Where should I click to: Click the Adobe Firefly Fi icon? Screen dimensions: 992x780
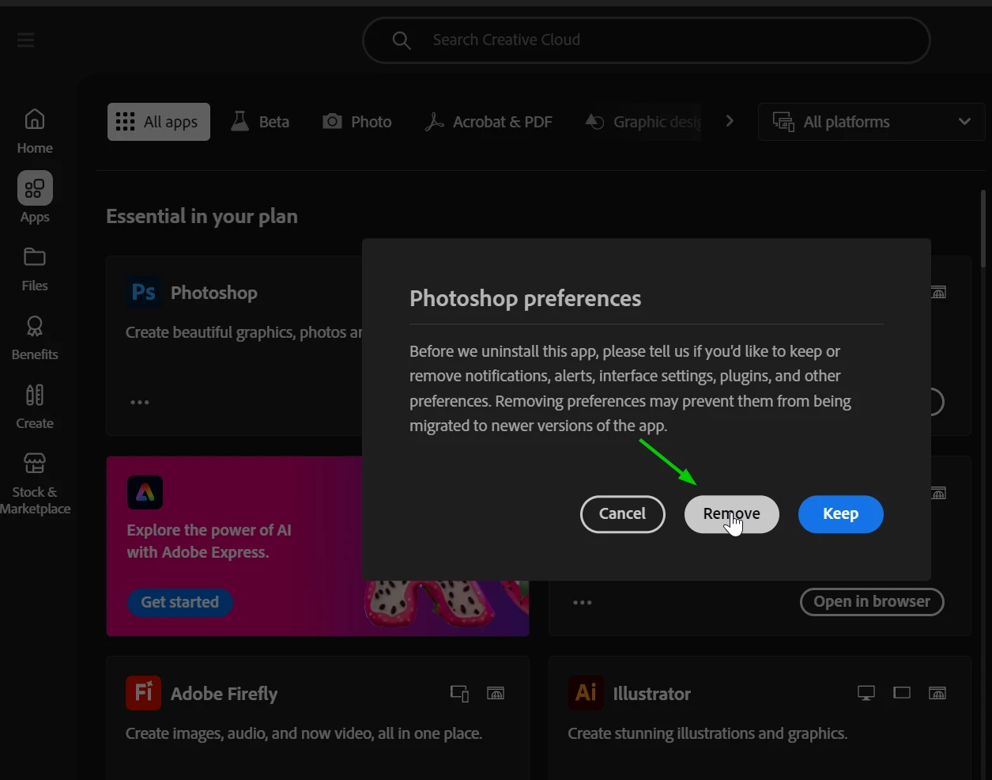point(143,693)
